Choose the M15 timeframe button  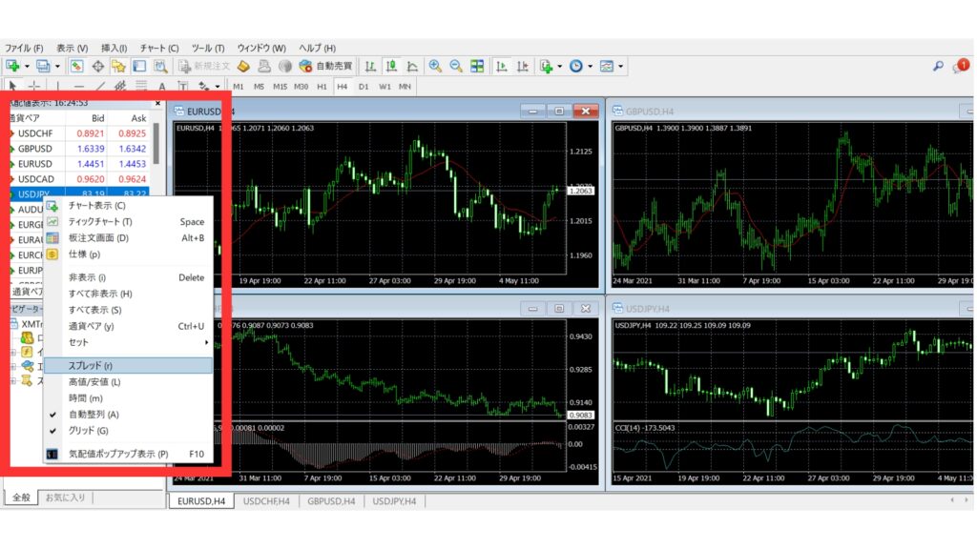280,86
